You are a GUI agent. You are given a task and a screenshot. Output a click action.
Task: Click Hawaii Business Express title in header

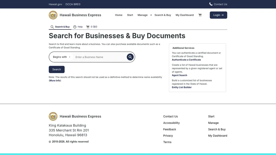(80, 15)
